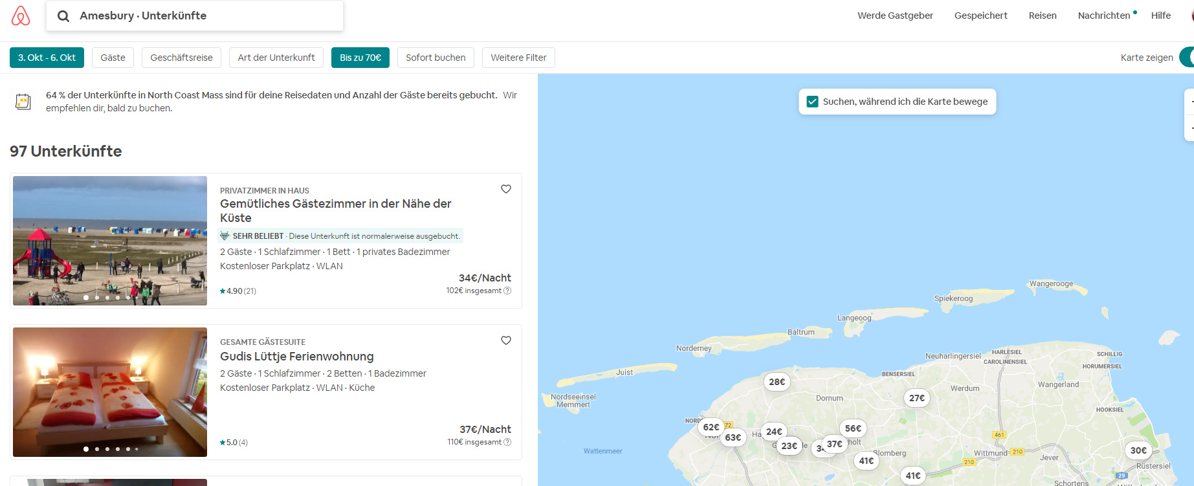Click the 62€ map price marker

click(711, 427)
